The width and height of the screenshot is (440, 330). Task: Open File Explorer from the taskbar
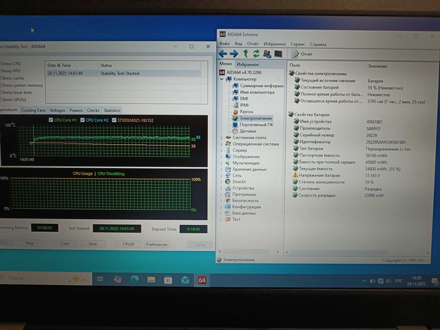151,280
